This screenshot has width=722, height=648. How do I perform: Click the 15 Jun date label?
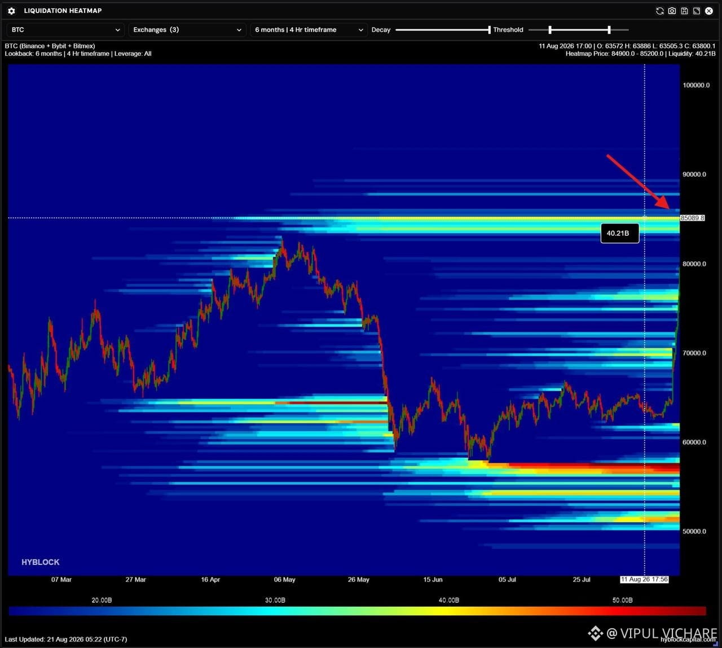pyautogui.click(x=433, y=580)
